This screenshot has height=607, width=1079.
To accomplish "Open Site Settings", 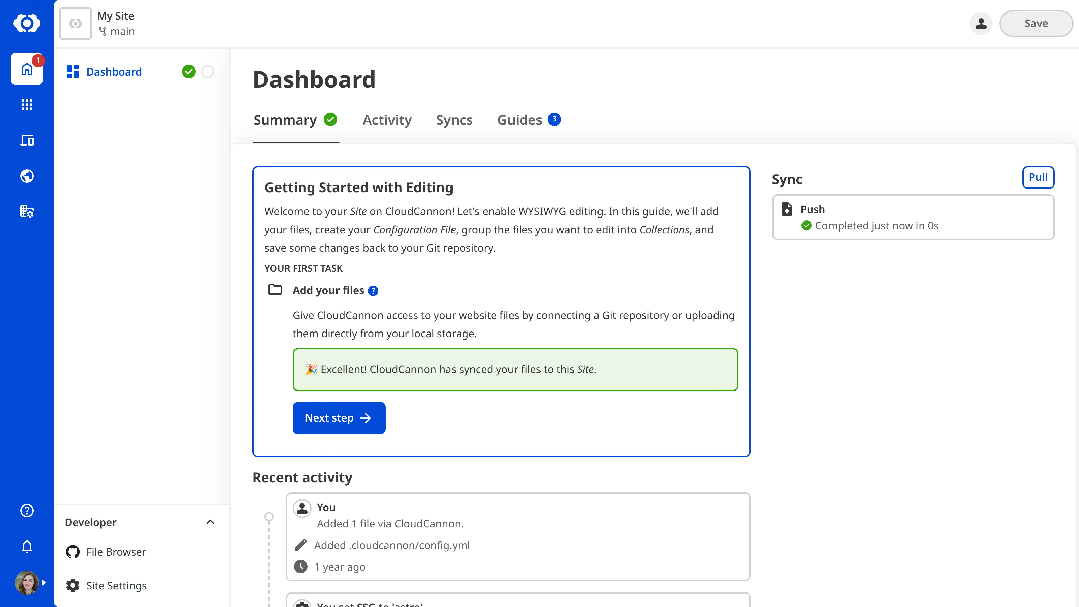I will (116, 586).
